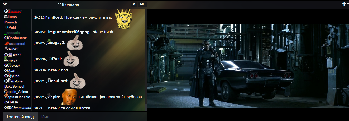The width and height of the screenshot is (349, 121).
Task: Select user 40PT in the user list
Action: (x=17, y=55)
